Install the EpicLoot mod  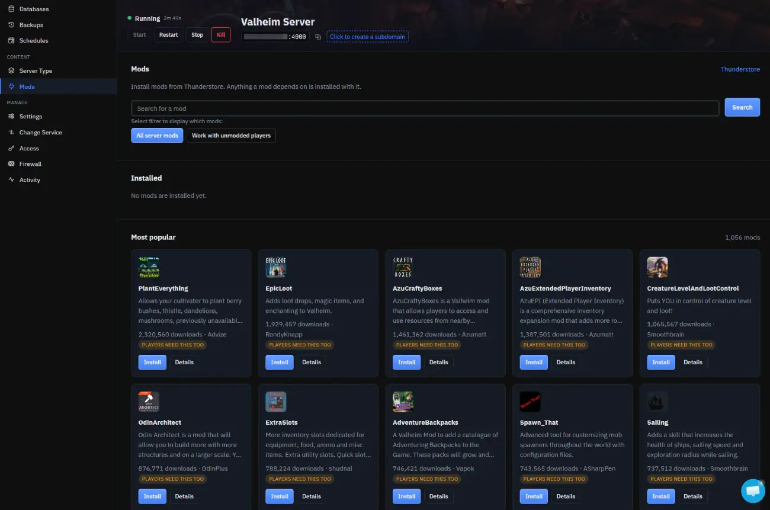[280, 362]
